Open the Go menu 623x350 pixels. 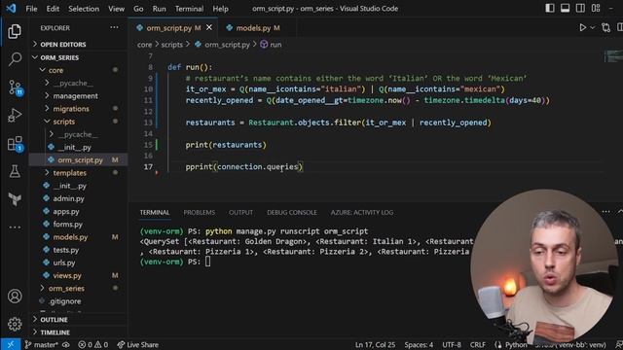(x=138, y=9)
